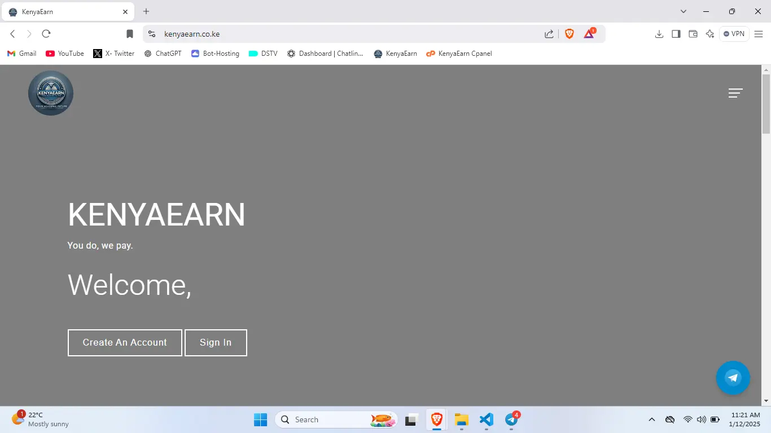Click the browser forward arrow
Screen dimensions: 771x433
point(29,34)
